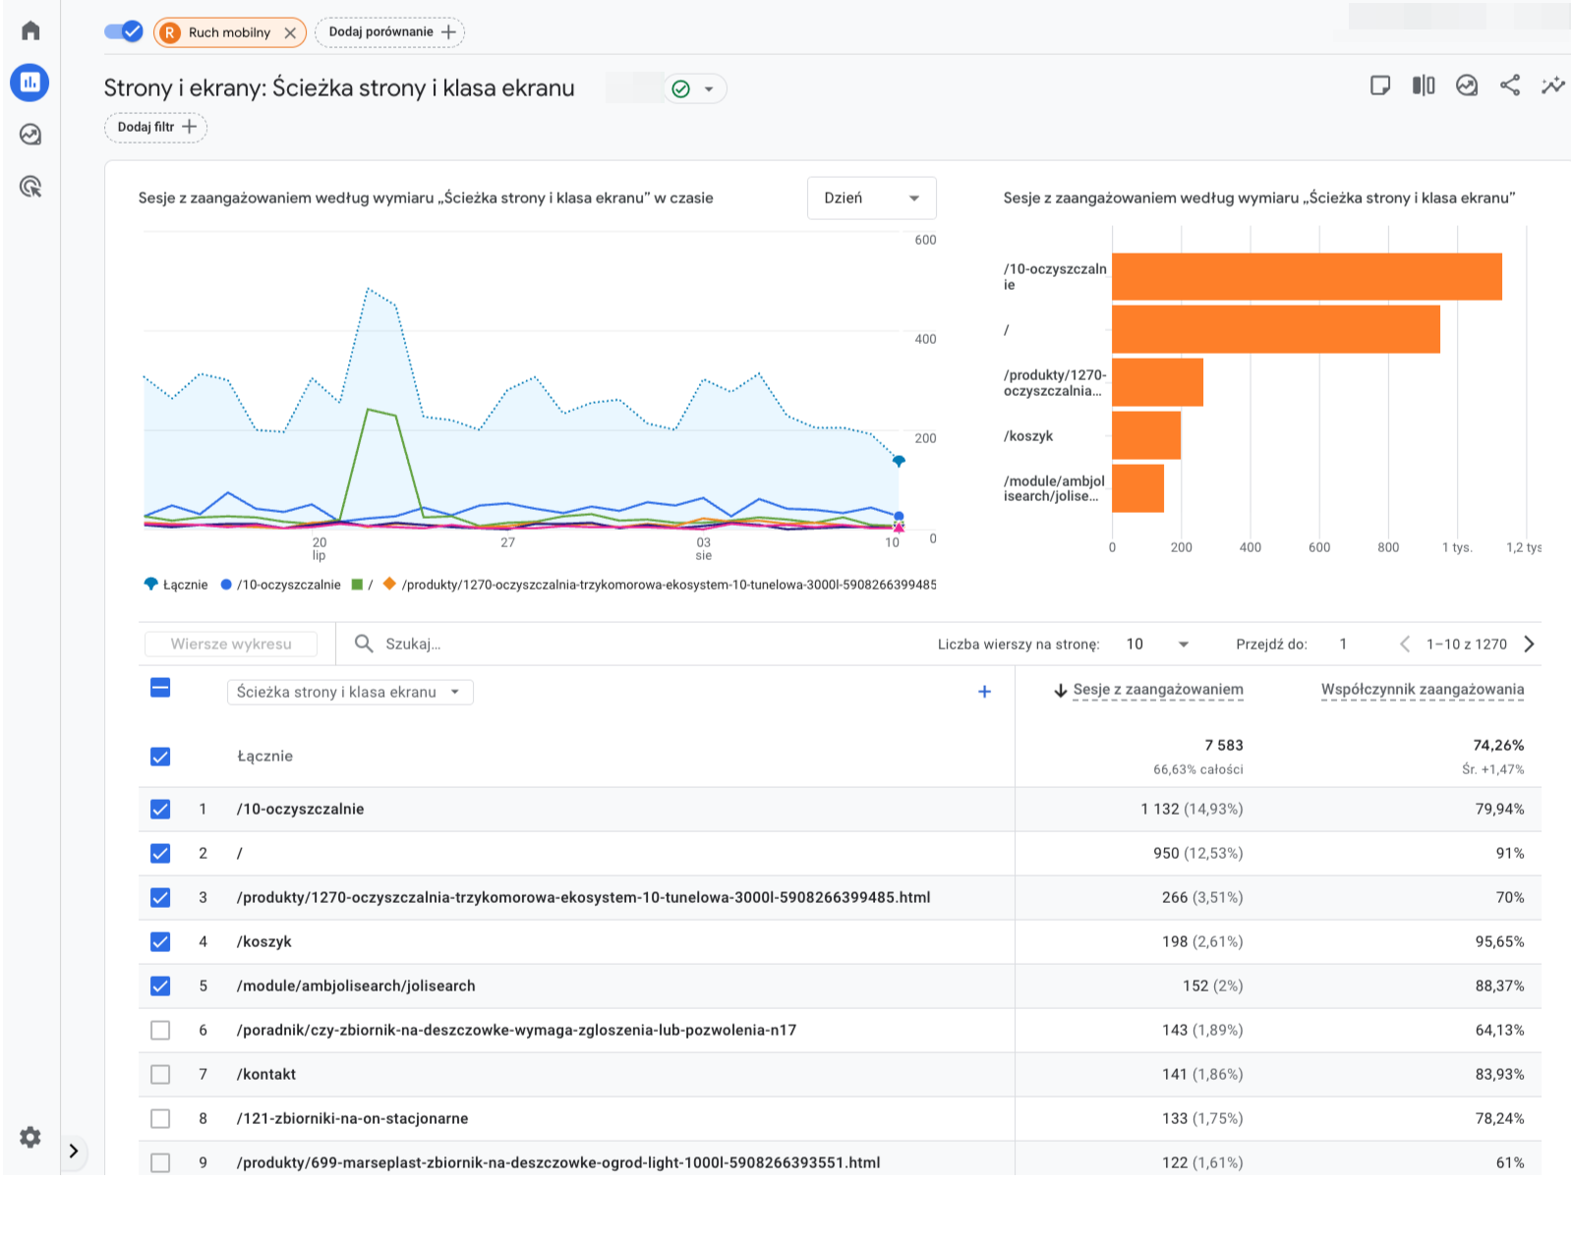
Task: Sort by Współczynnik zaangażowania column
Action: coord(1422,690)
